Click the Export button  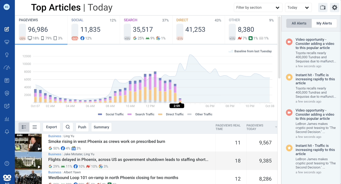pos(51,127)
